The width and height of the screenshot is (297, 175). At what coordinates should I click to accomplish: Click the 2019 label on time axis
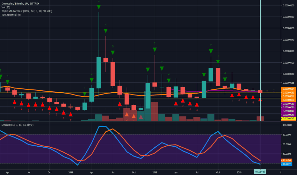(x=239, y=172)
